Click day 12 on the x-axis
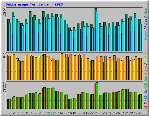The height and width of the screenshot is (116, 149). pos(57,113)
